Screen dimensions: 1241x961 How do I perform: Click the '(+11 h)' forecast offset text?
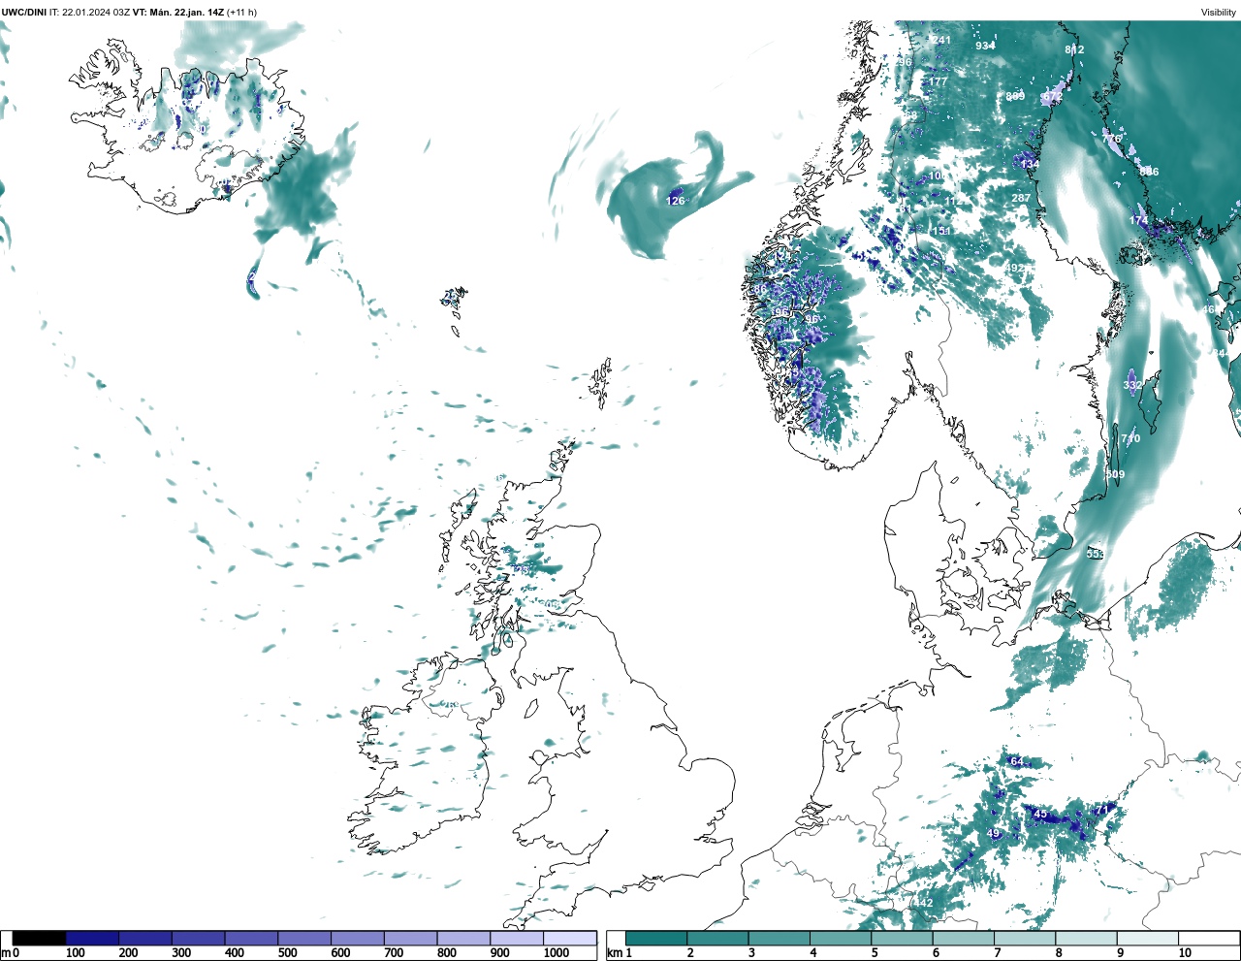pos(242,13)
